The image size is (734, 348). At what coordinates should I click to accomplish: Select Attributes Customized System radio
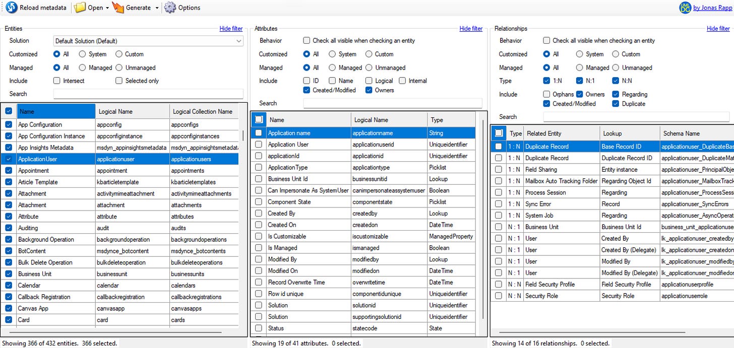coord(332,54)
